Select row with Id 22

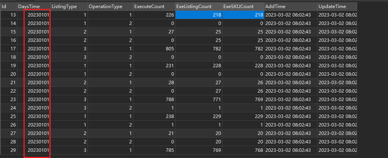(x=179, y=91)
